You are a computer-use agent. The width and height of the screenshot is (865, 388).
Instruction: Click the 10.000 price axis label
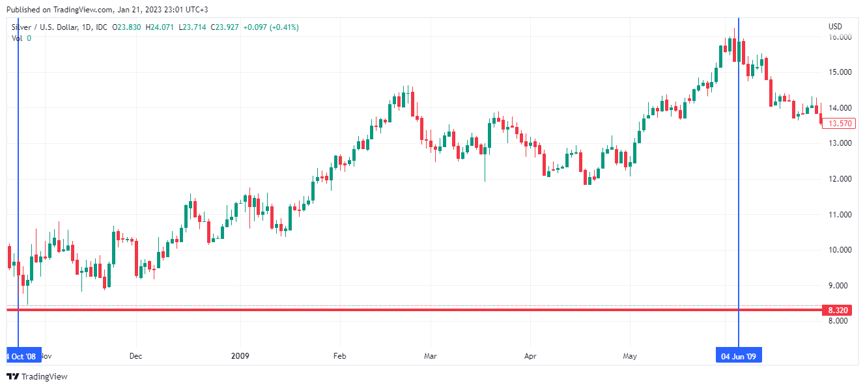click(840, 250)
